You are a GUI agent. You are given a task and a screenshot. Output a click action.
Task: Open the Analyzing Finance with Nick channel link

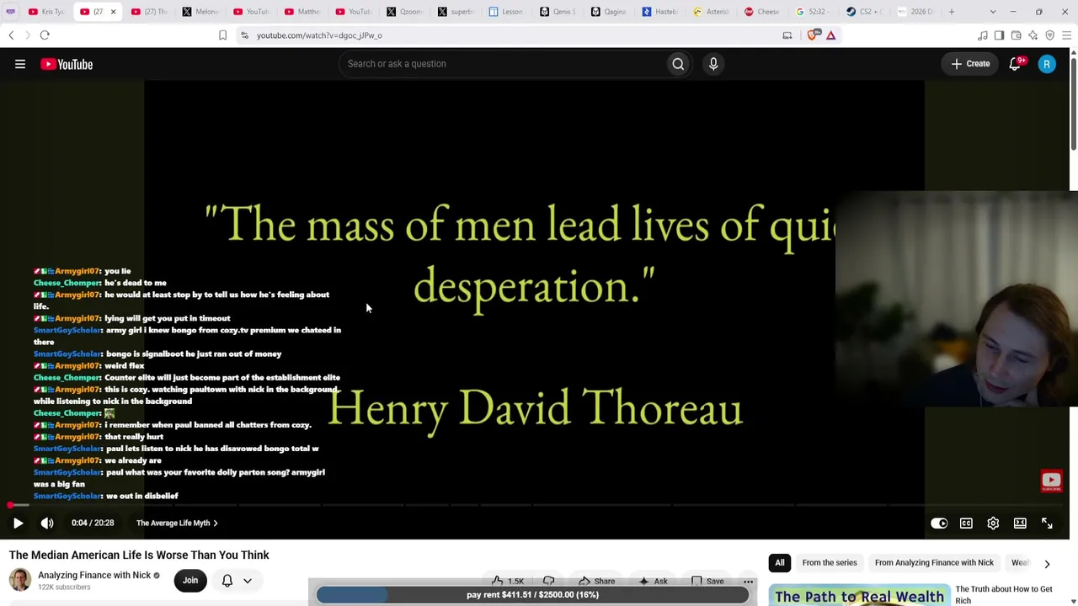[x=94, y=576]
